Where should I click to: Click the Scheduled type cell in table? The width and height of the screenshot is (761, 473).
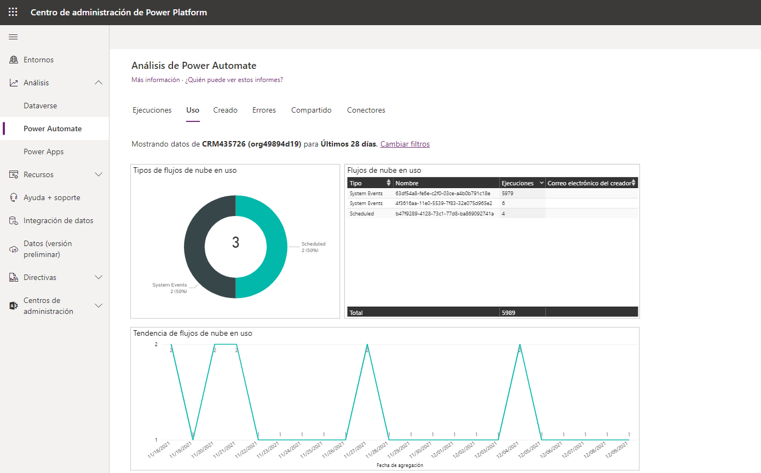point(362,213)
